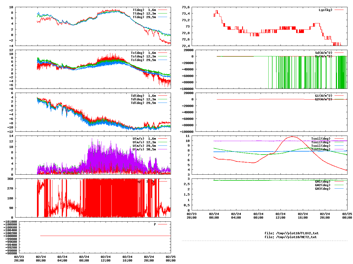Select the 'Lys(kg)' legend label

tap(325, 10)
